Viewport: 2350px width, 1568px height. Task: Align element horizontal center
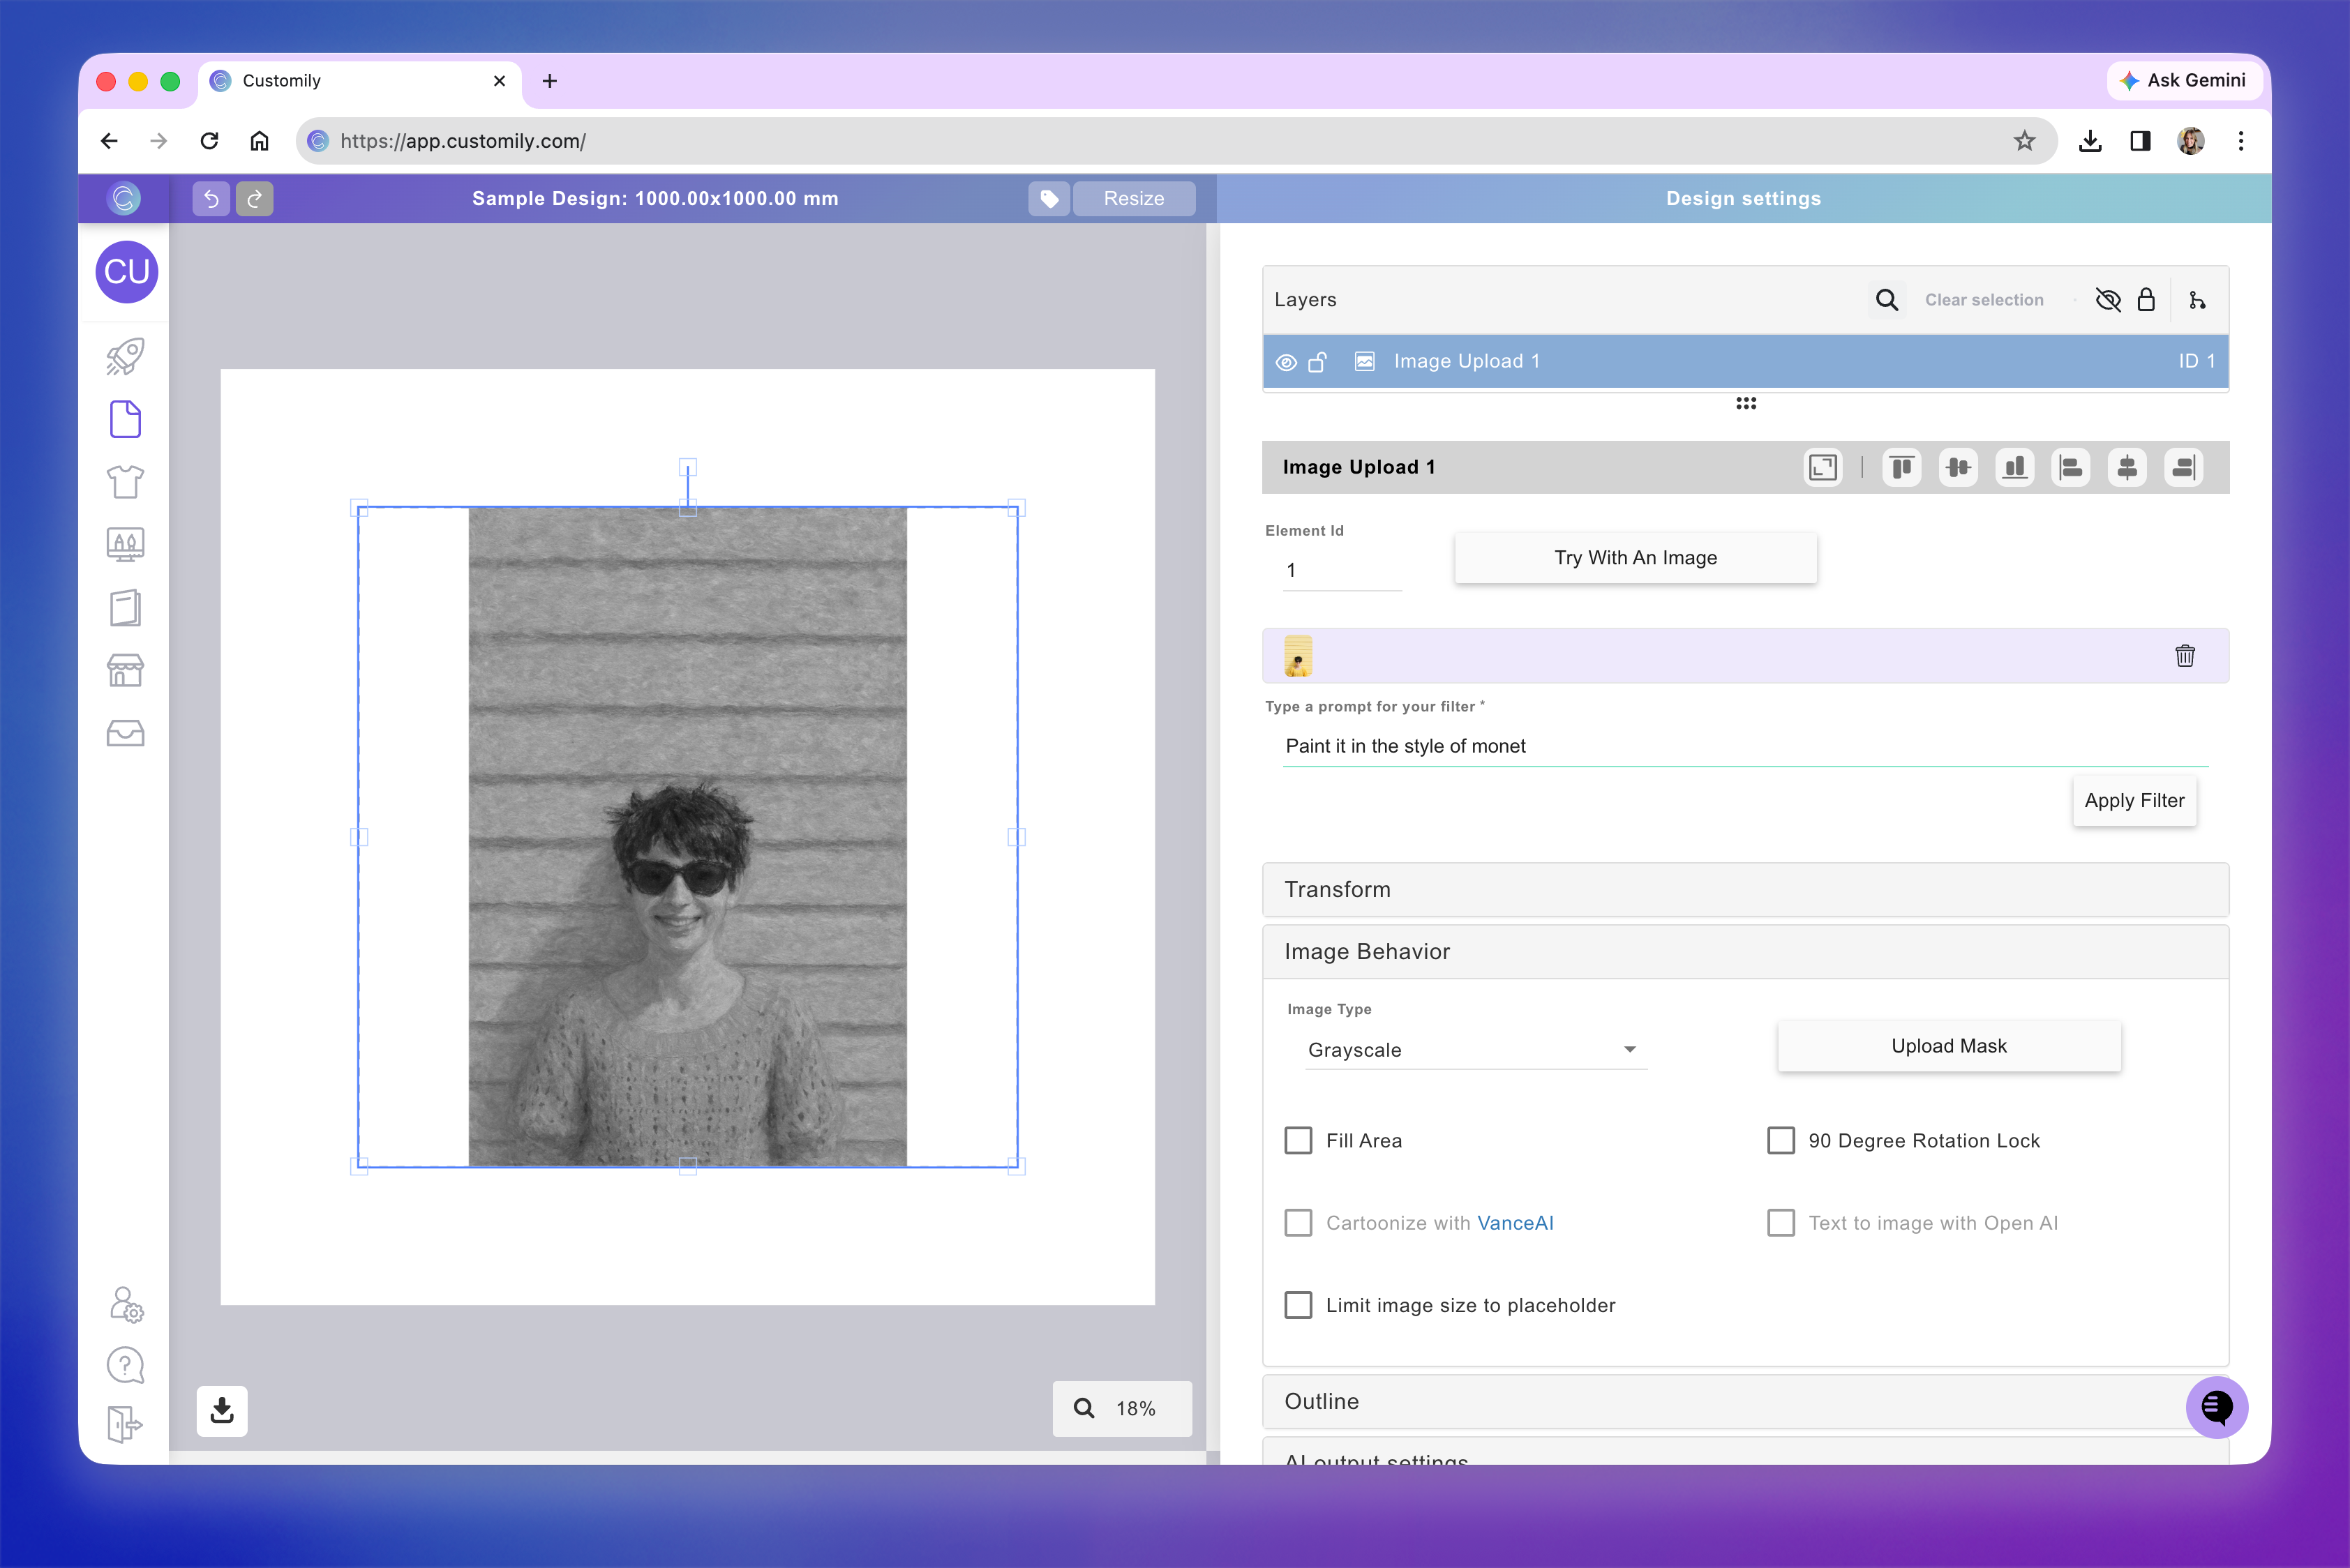pyautogui.click(x=2127, y=467)
